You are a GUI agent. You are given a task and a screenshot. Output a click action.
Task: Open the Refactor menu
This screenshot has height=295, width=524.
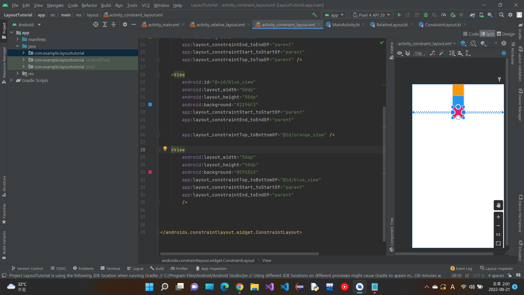(89, 5)
